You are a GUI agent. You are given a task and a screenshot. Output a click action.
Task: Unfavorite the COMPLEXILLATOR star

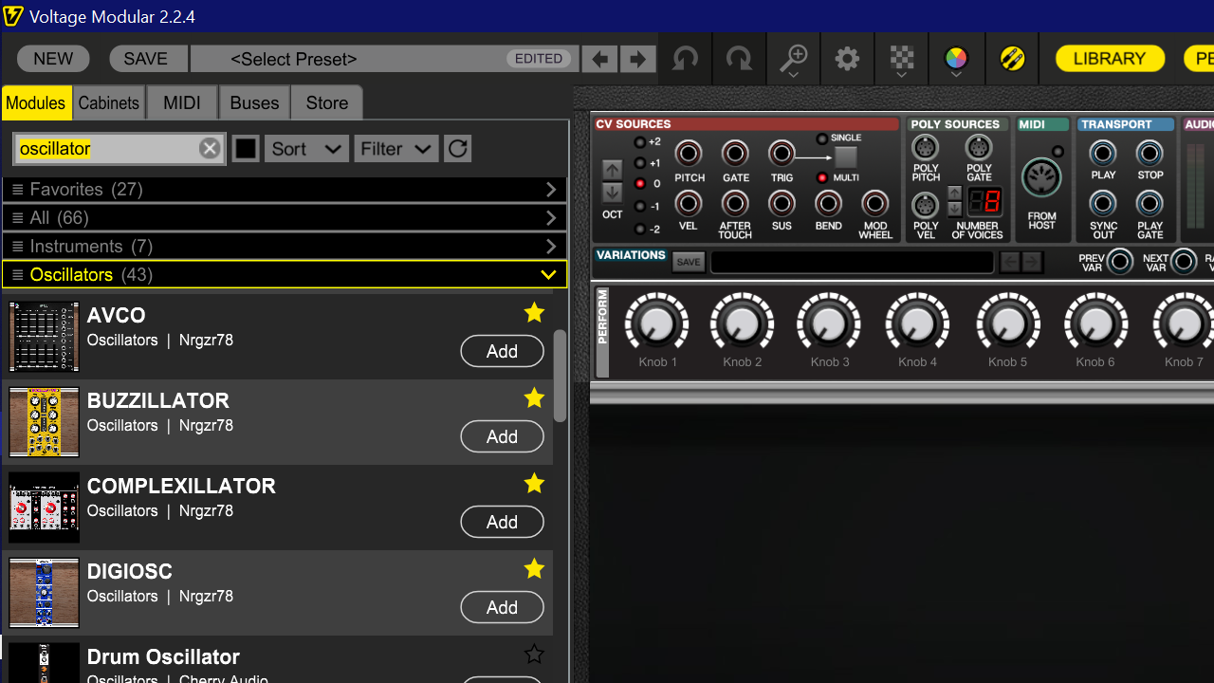point(535,483)
